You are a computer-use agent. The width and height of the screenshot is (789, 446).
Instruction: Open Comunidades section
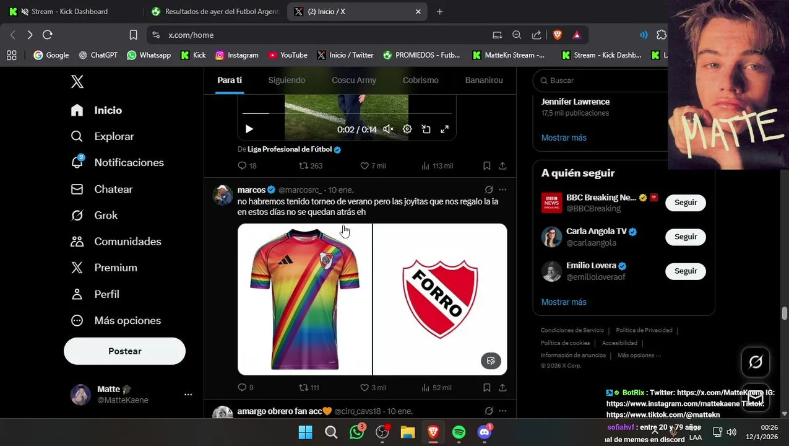[116, 242]
